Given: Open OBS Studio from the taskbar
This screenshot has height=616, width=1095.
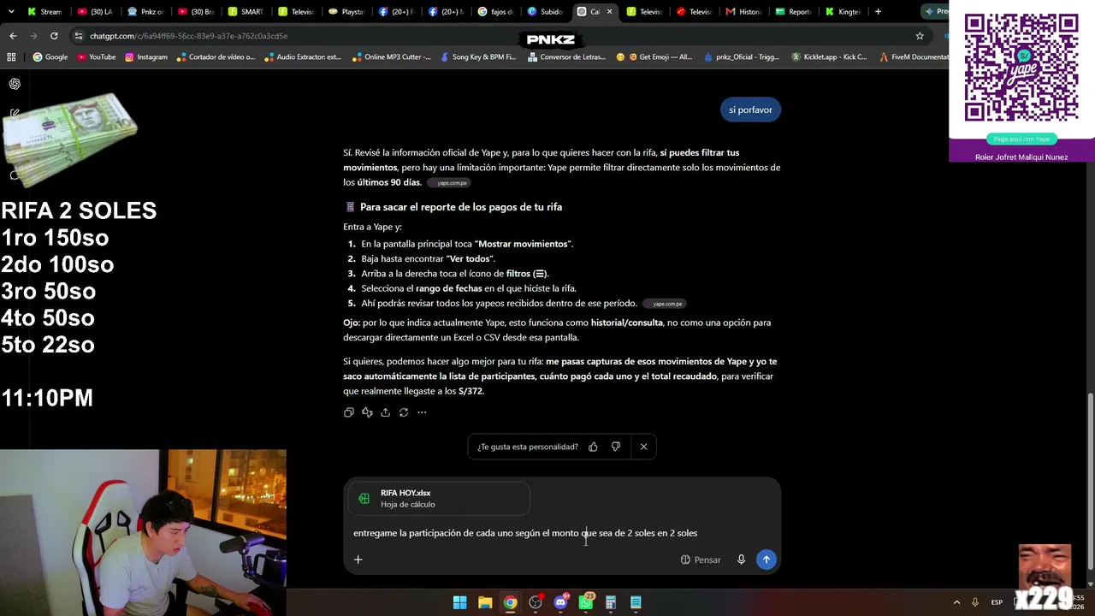Looking at the screenshot, I should coord(536,602).
